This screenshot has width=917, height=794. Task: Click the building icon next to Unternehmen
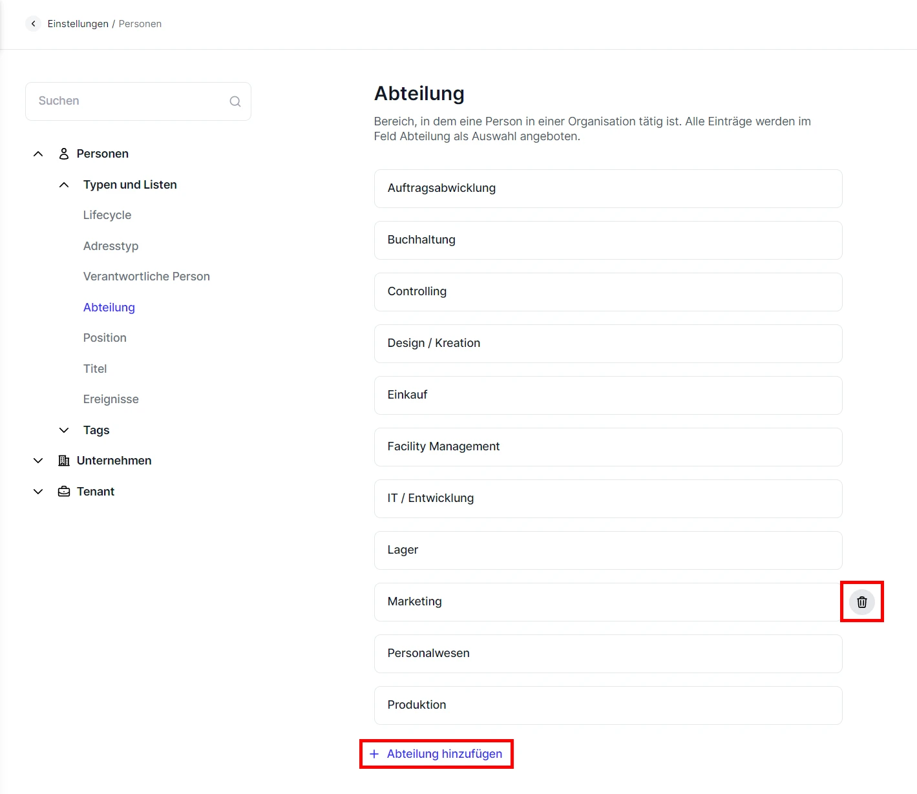tap(64, 461)
